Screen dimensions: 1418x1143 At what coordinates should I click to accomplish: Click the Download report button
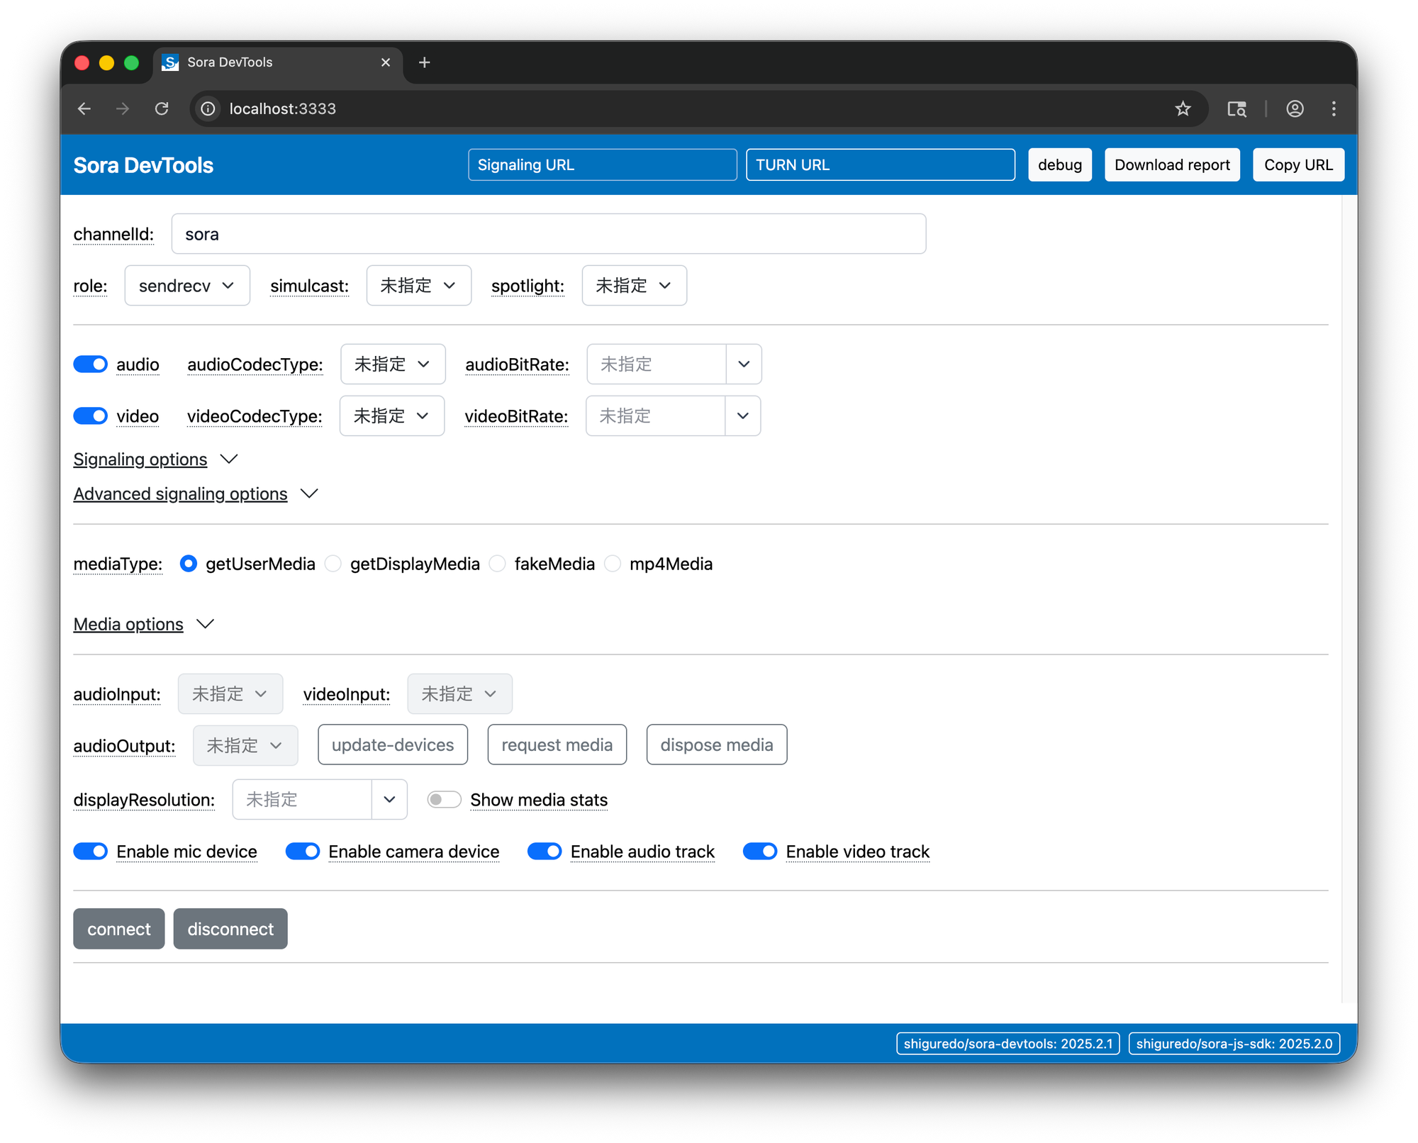click(1171, 165)
